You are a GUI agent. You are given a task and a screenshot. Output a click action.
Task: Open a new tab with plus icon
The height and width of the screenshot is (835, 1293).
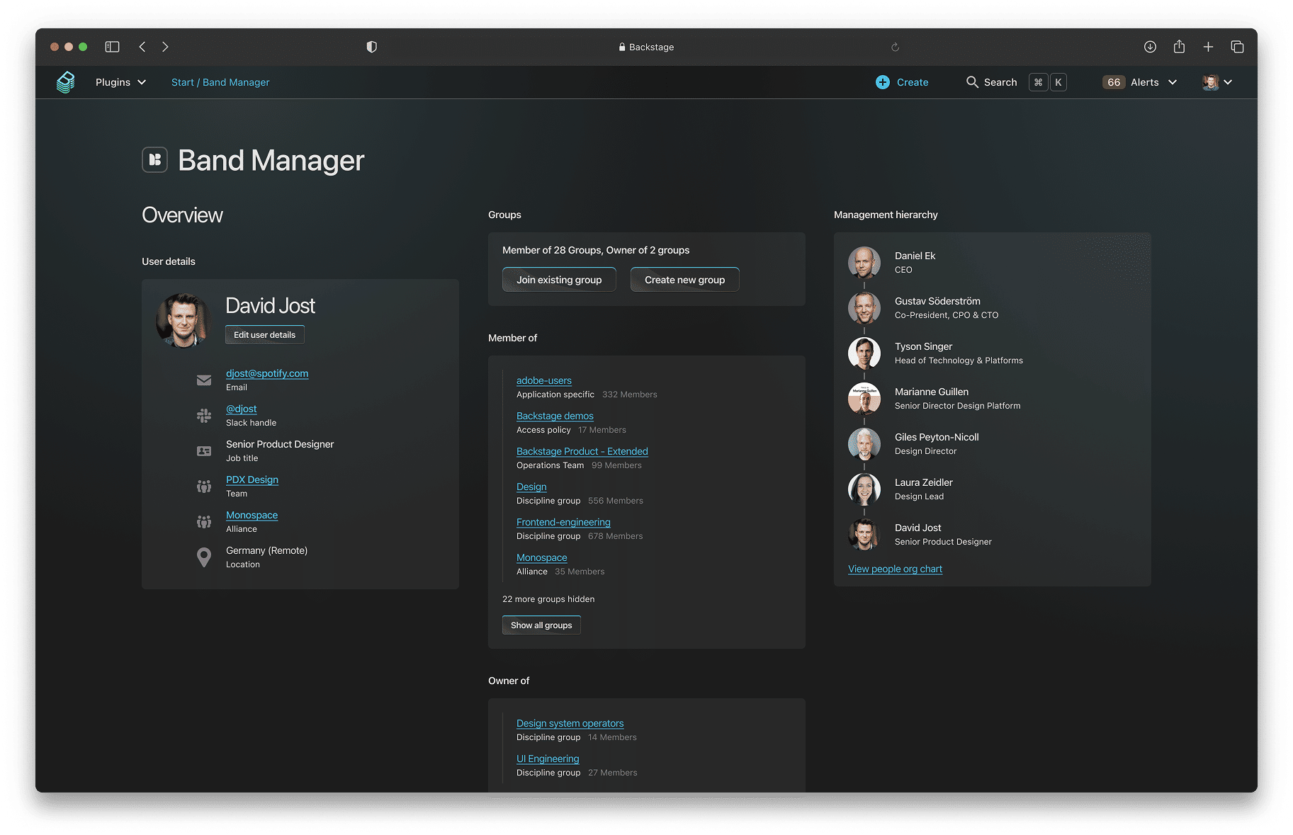[1208, 47]
